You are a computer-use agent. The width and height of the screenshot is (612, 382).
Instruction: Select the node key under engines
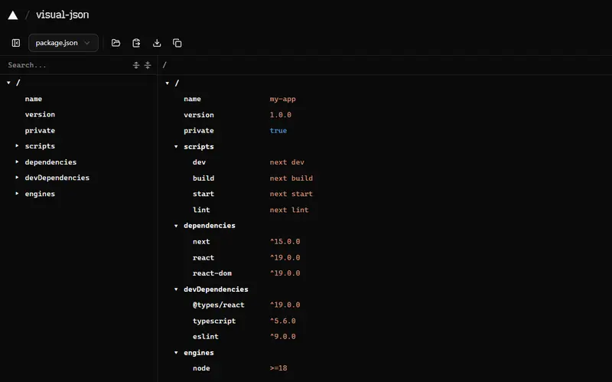[x=201, y=368]
